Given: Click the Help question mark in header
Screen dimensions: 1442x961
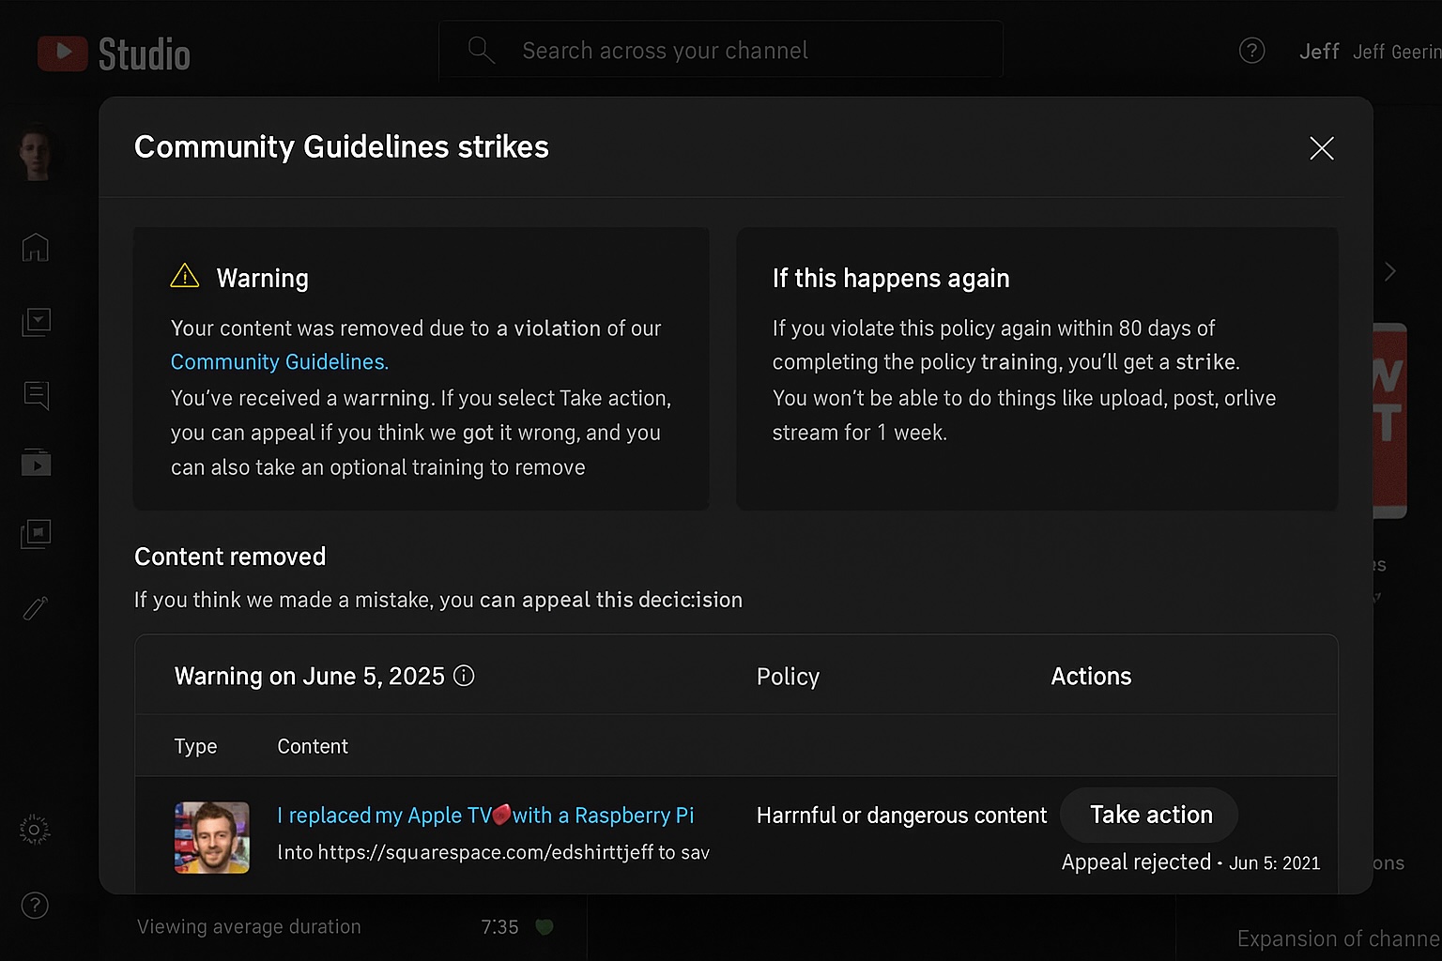Looking at the screenshot, I should point(1251,51).
